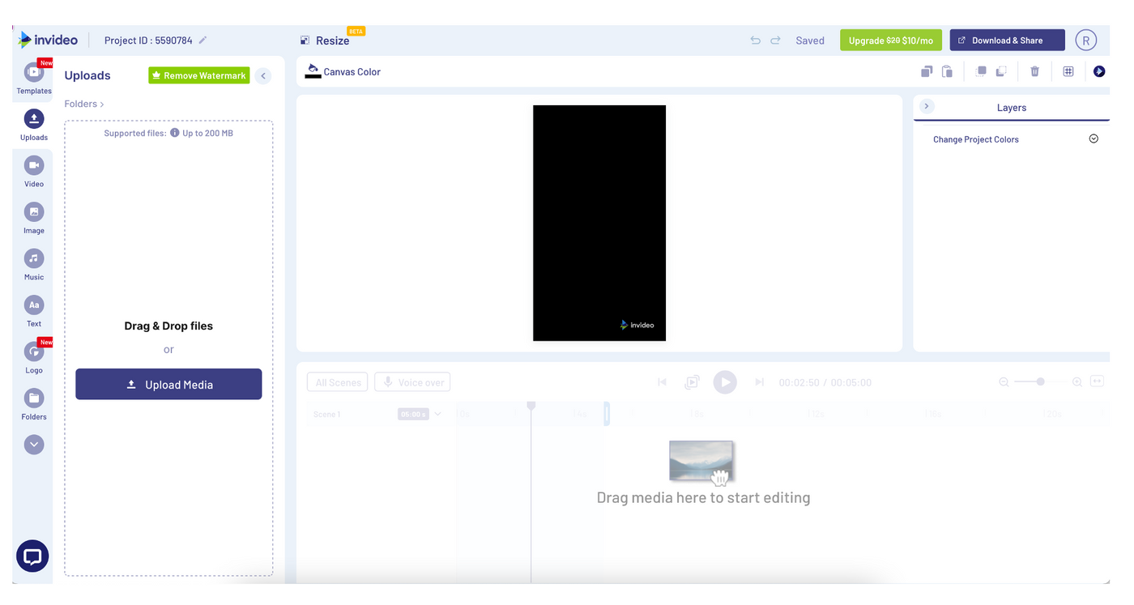Screen dimensions: 1134x605
Task: Collapse the Uploads panel
Action: pos(262,75)
